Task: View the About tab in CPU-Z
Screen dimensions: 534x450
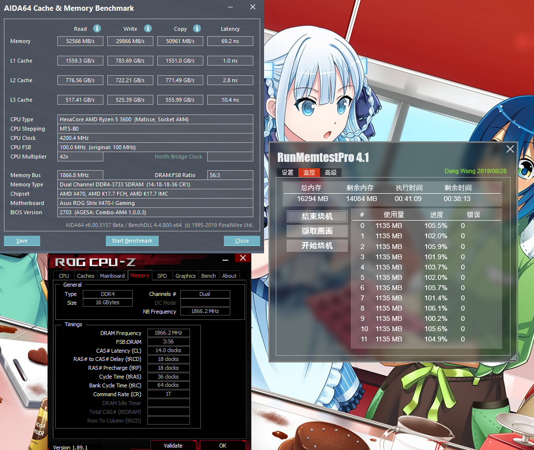Action: coord(229,275)
